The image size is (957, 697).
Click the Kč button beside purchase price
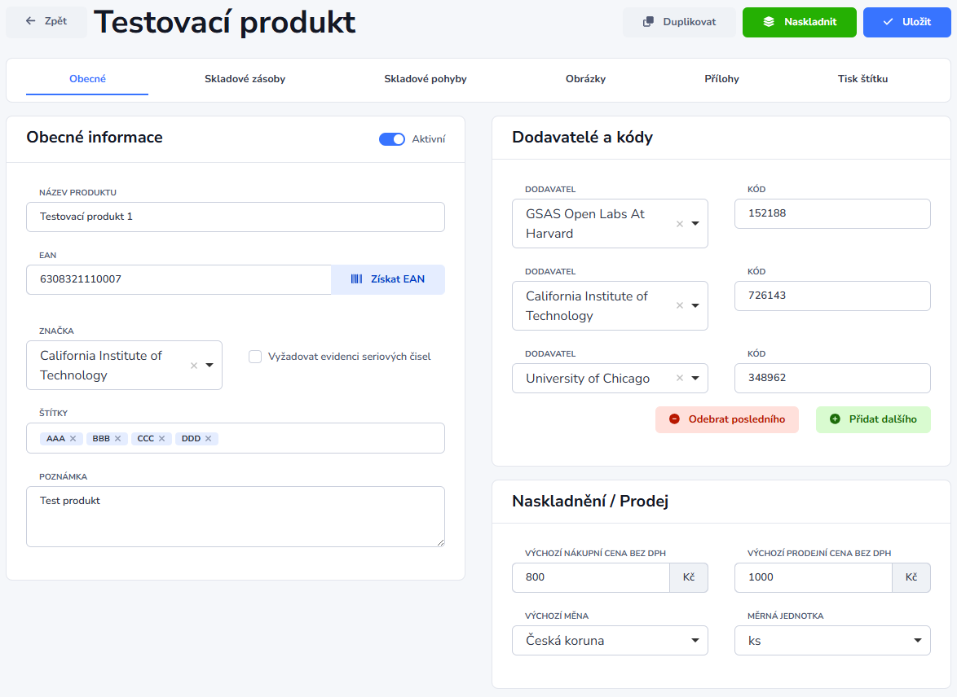pos(688,577)
